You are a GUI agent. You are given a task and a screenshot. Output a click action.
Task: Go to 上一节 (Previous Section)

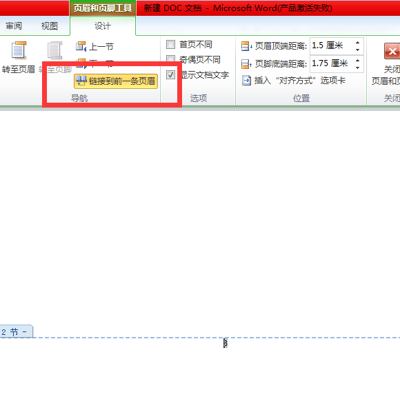pos(94,47)
